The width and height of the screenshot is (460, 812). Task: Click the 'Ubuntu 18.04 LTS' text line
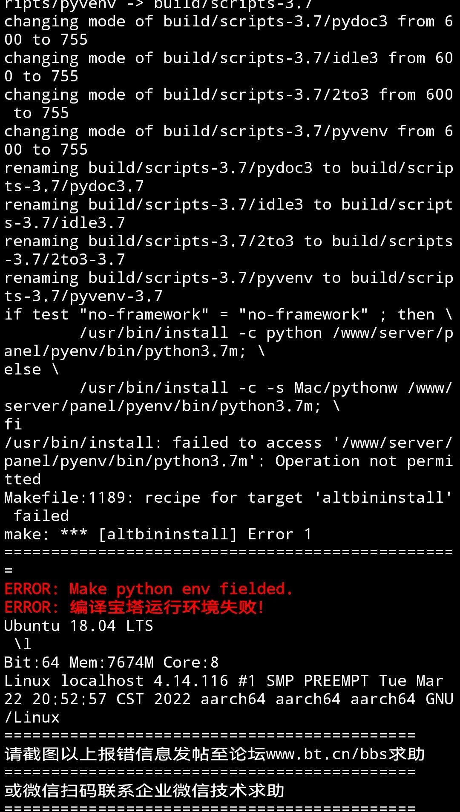tap(79, 626)
